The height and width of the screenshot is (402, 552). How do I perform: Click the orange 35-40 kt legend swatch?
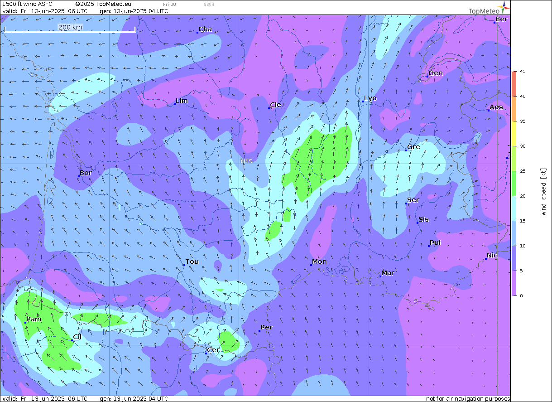(514, 108)
